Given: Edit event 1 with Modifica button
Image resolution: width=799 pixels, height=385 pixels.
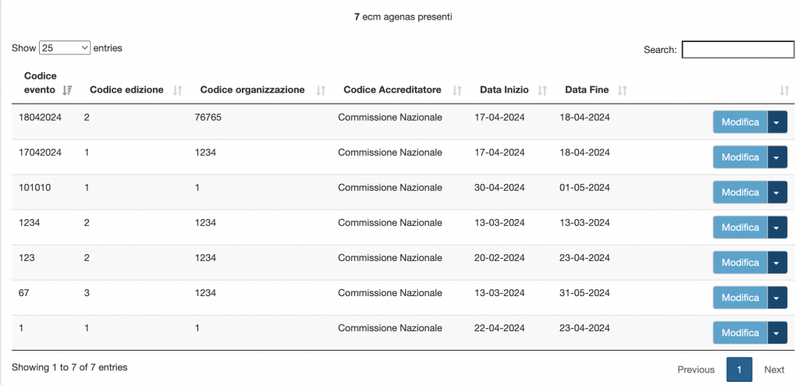Looking at the screenshot, I should pos(740,333).
